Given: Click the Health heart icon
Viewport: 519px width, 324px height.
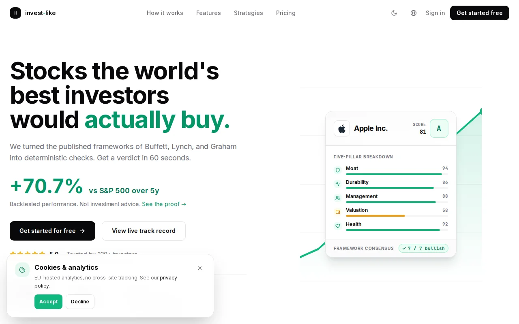Looking at the screenshot, I should click(x=338, y=226).
